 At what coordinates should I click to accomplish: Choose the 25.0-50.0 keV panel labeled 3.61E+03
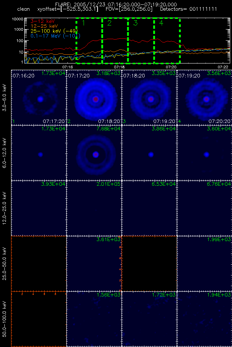94,264
